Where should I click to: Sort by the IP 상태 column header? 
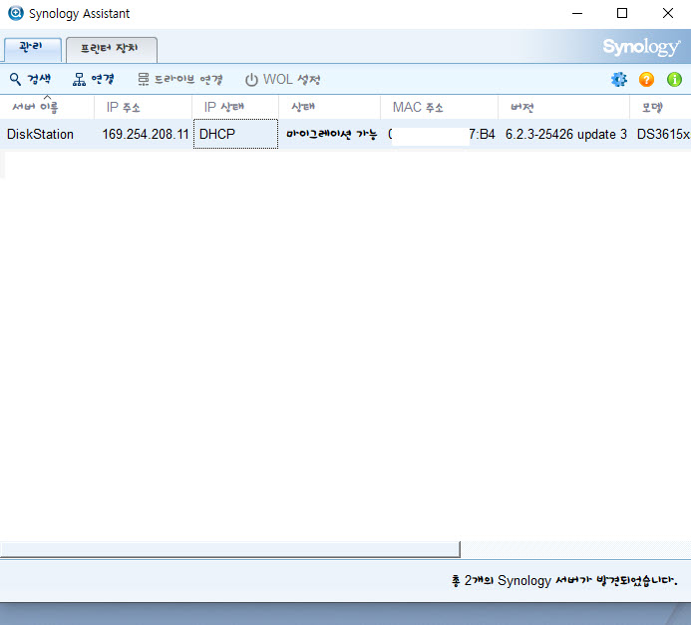(x=235, y=107)
